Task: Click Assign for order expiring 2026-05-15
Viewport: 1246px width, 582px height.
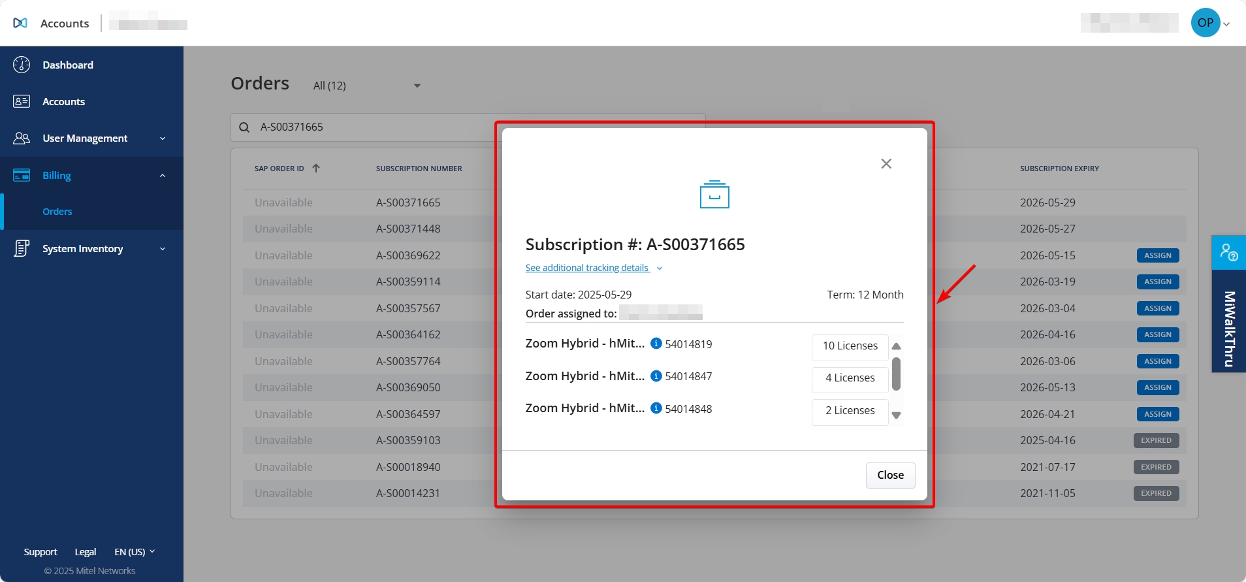Action: pos(1158,255)
